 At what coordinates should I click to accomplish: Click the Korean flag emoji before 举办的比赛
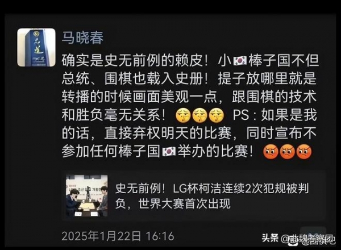tap(169, 152)
